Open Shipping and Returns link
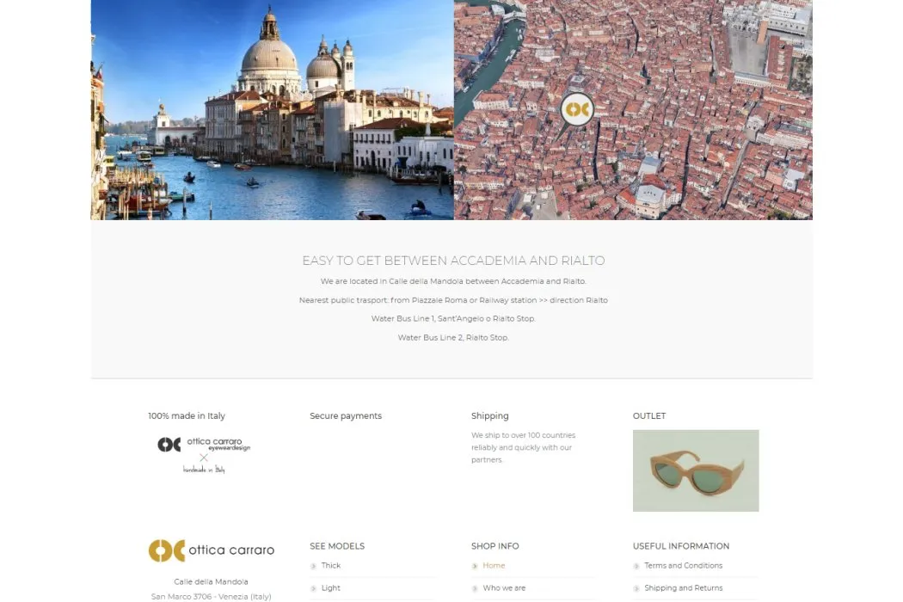Image resolution: width=903 pixels, height=602 pixels. point(683,588)
